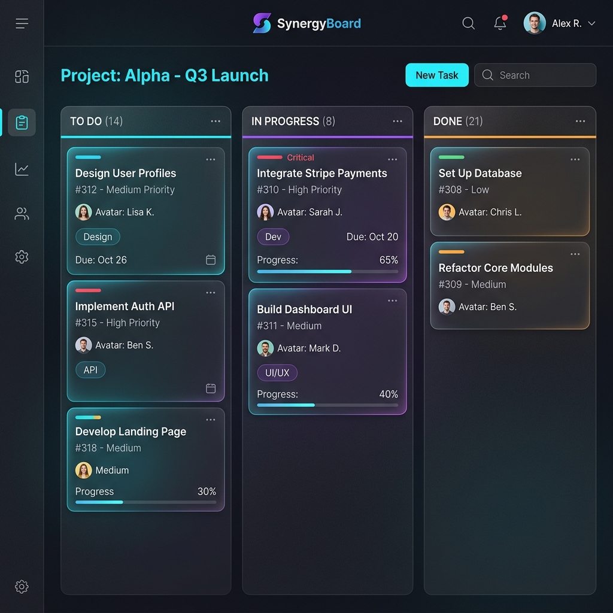The width and height of the screenshot is (613, 613).
Task: Open the team members icon in sidebar
Action: (22, 214)
